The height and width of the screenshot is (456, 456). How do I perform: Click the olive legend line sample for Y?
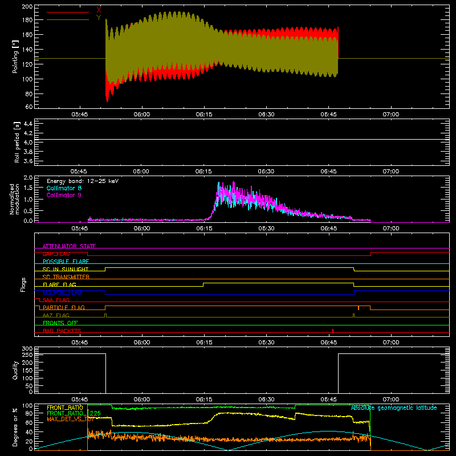68,20
